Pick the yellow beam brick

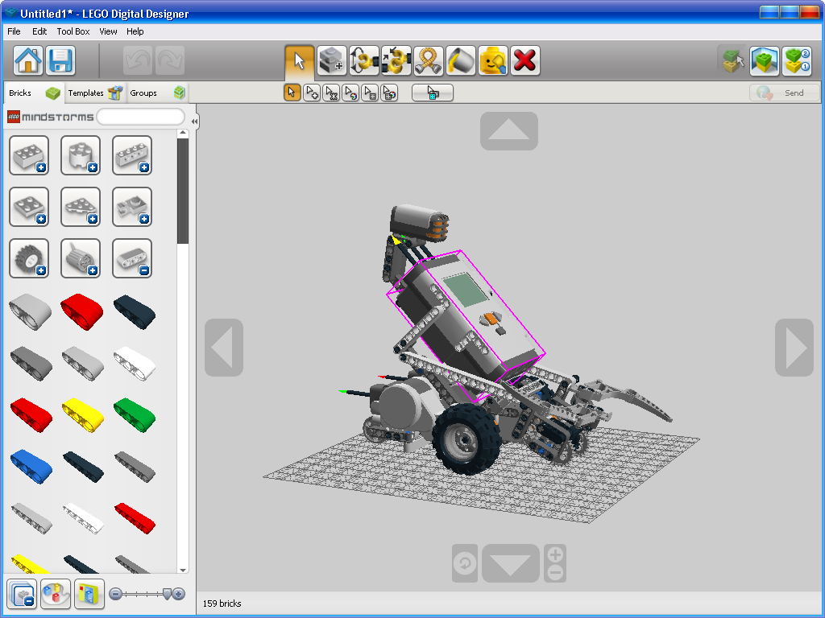click(x=83, y=414)
